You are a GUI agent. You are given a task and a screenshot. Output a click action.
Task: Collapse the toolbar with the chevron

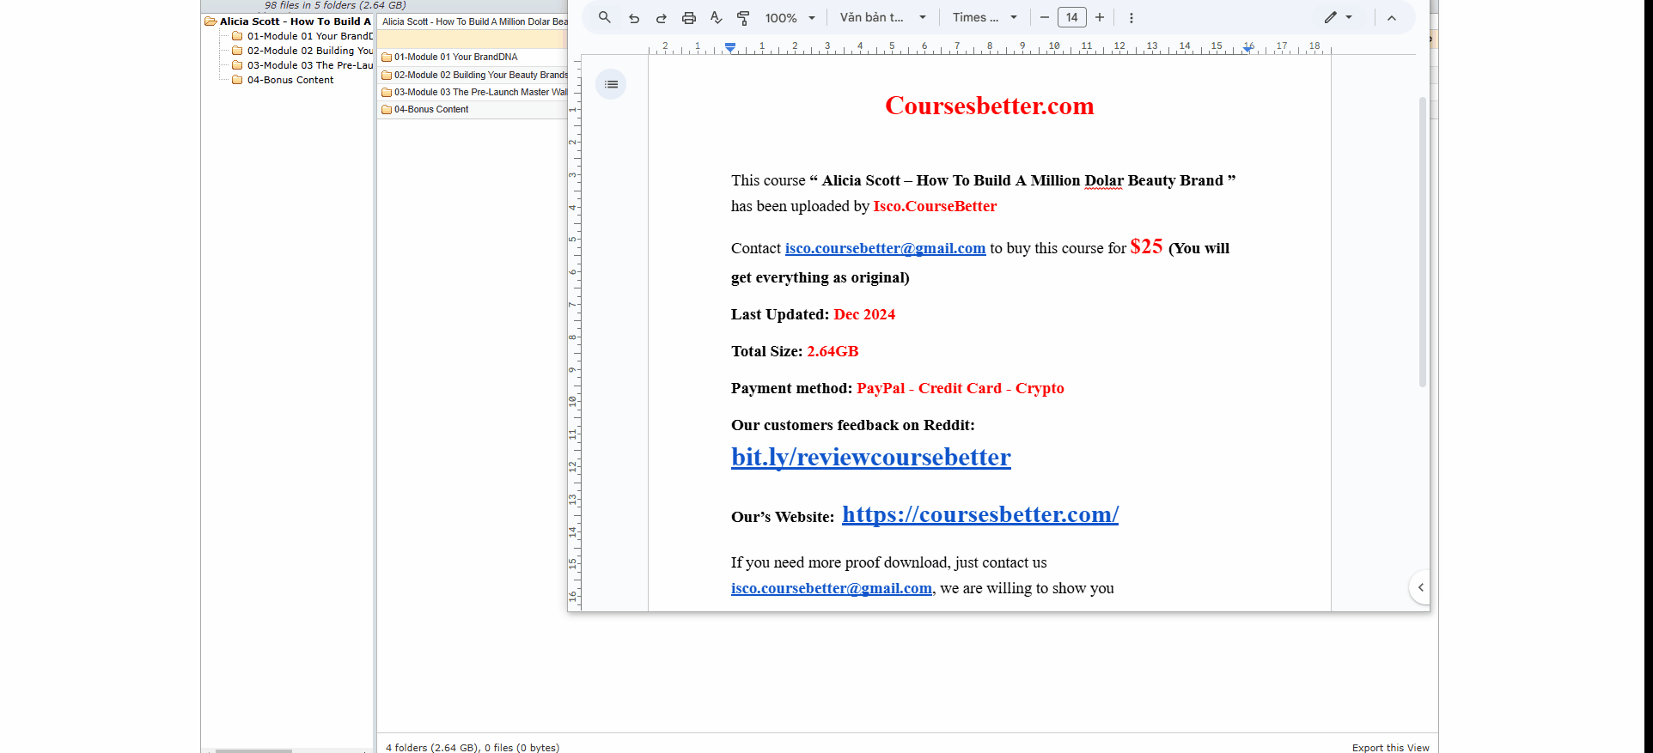[x=1392, y=18]
